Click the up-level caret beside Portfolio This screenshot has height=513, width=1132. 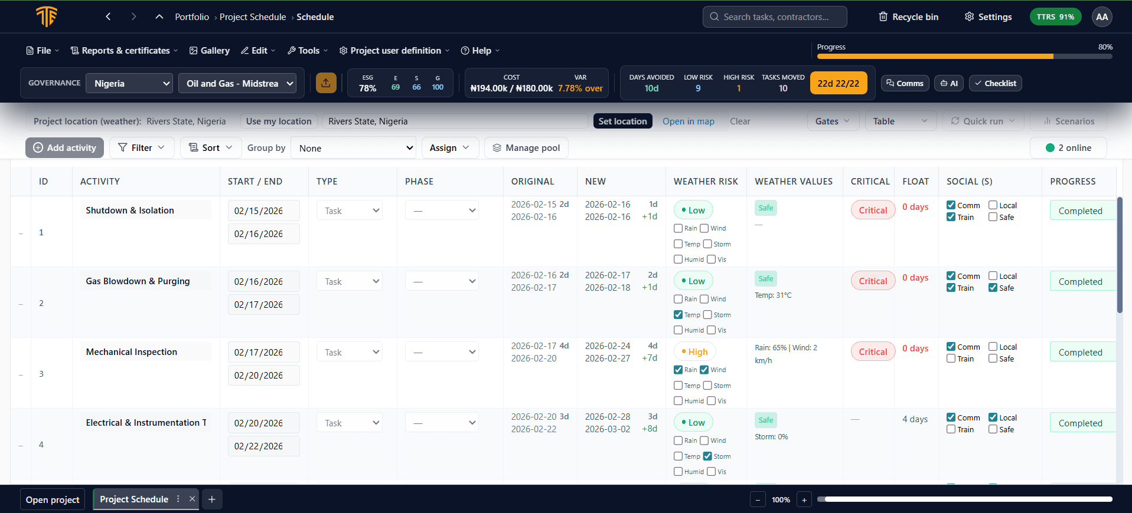point(159,17)
